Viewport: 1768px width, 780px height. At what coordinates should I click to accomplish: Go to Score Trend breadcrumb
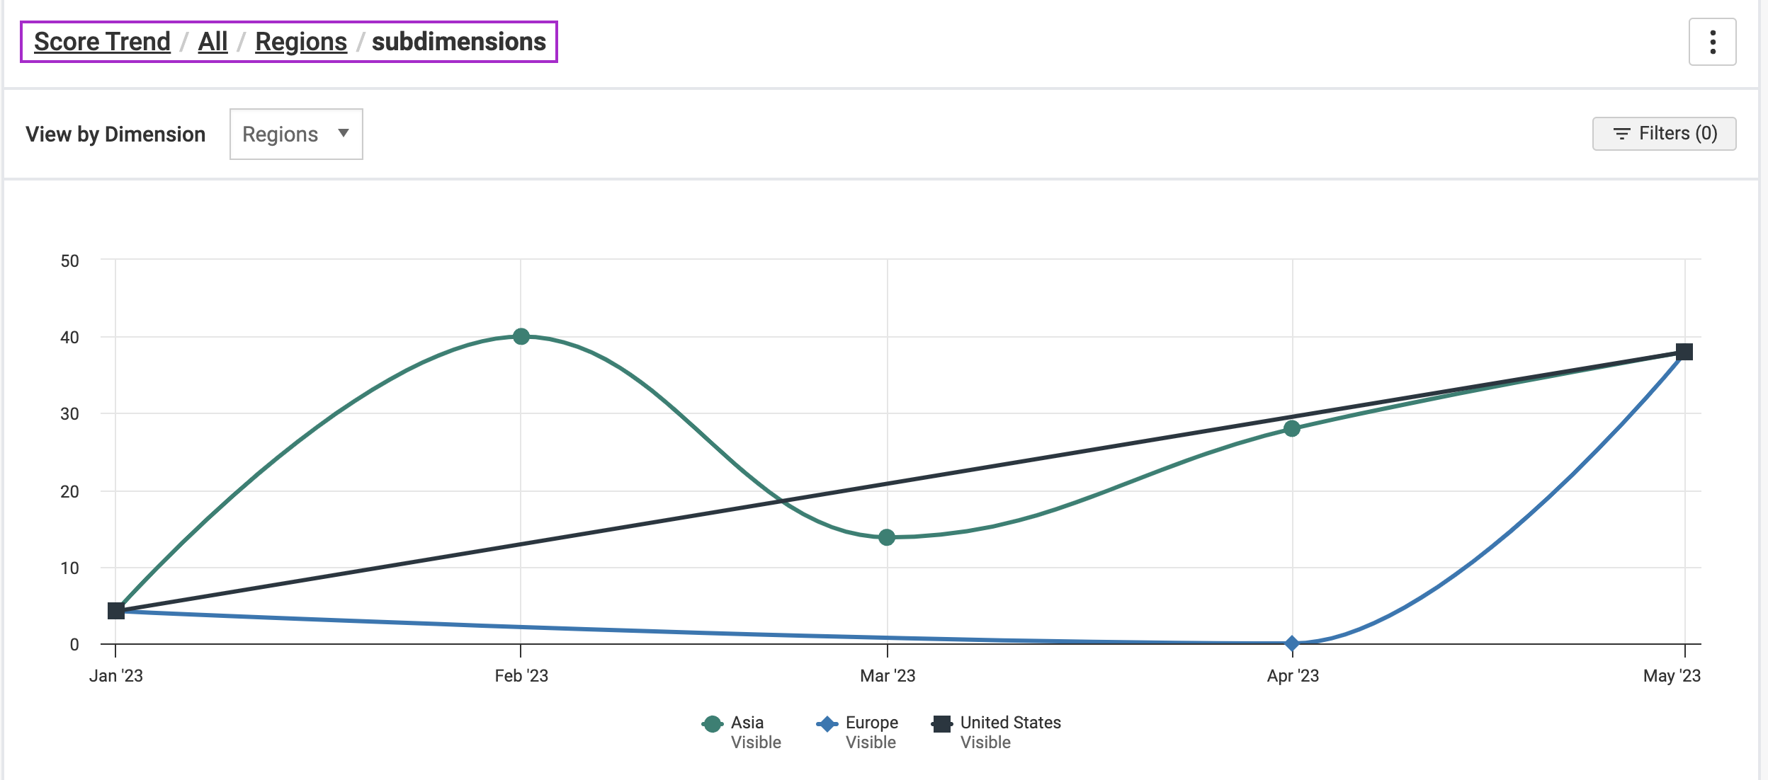click(102, 42)
